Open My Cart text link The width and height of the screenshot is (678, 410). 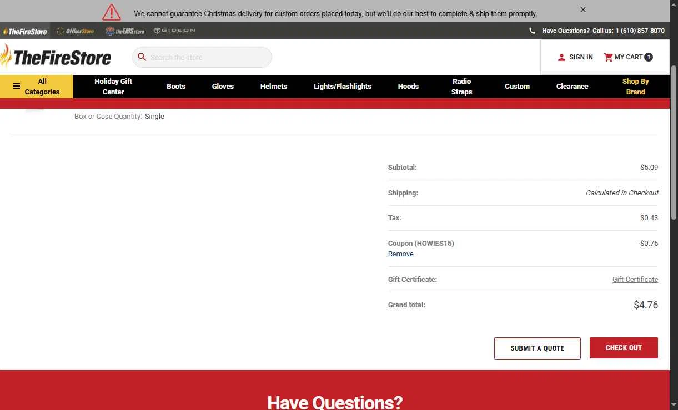coord(629,57)
